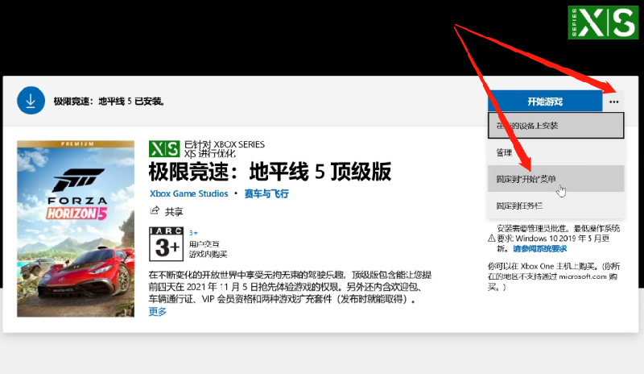Click the 共享 share label

(174, 211)
